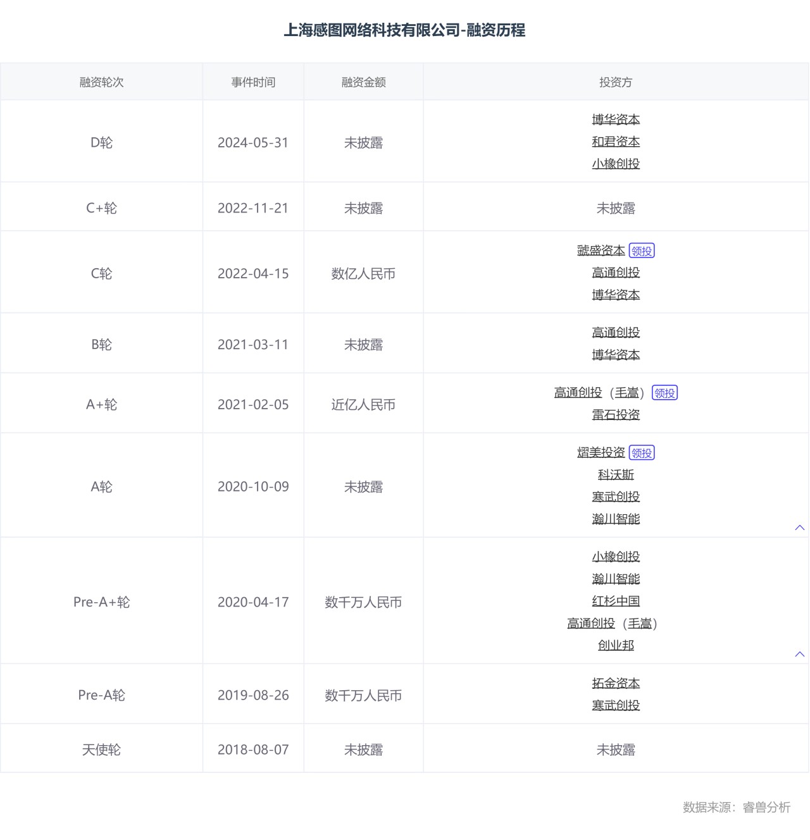Click 数千万人民币 in Pre-A轮 row

tap(363, 695)
